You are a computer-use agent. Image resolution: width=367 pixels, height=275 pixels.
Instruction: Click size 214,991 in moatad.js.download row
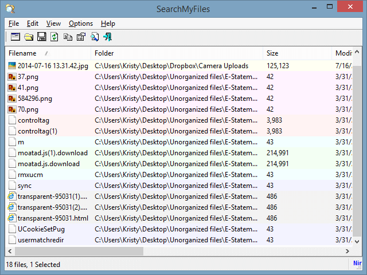[x=278, y=164]
